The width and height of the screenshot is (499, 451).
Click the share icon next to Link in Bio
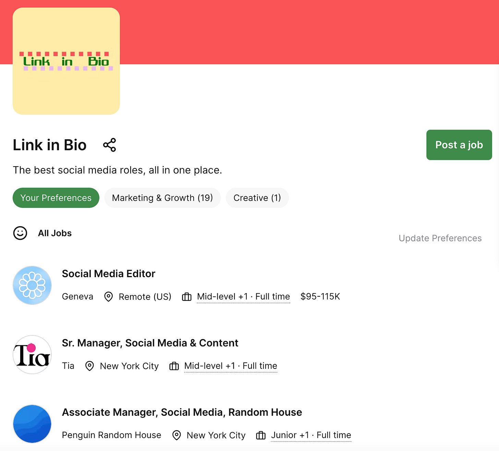(x=110, y=145)
